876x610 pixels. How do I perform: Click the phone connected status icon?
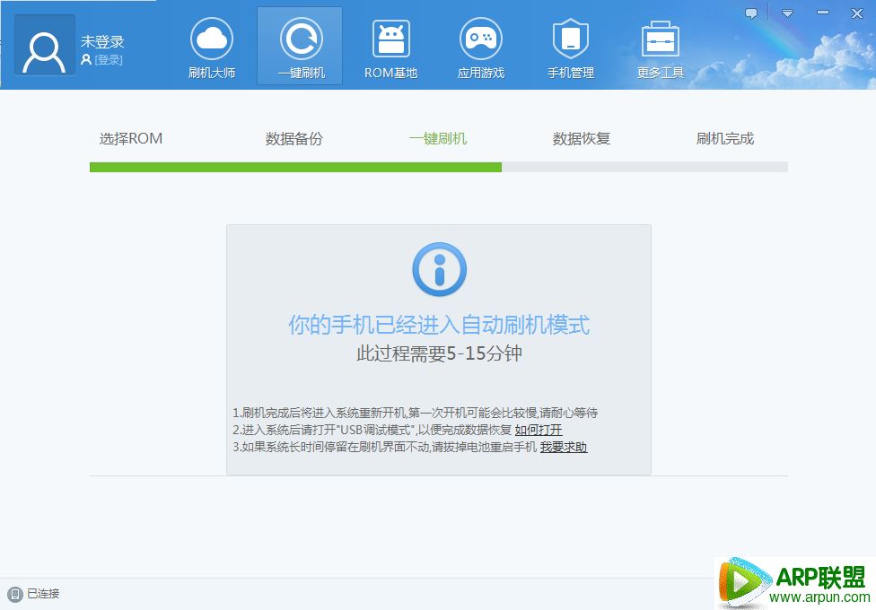pos(14,594)
